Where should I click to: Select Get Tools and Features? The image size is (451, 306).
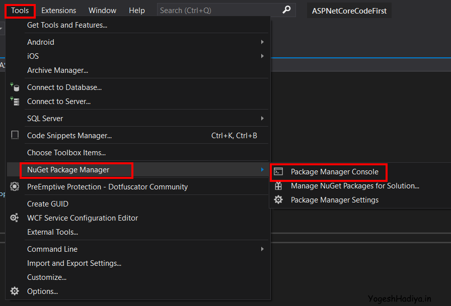[67, 25]
